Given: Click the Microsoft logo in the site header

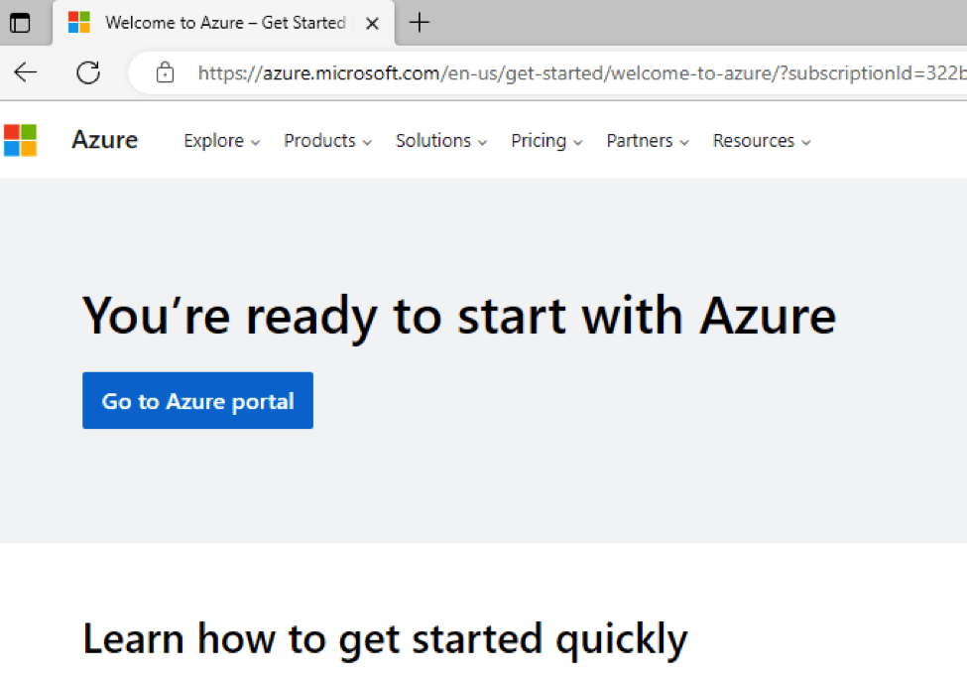Looking at the screenshot, I should [20, 141].
